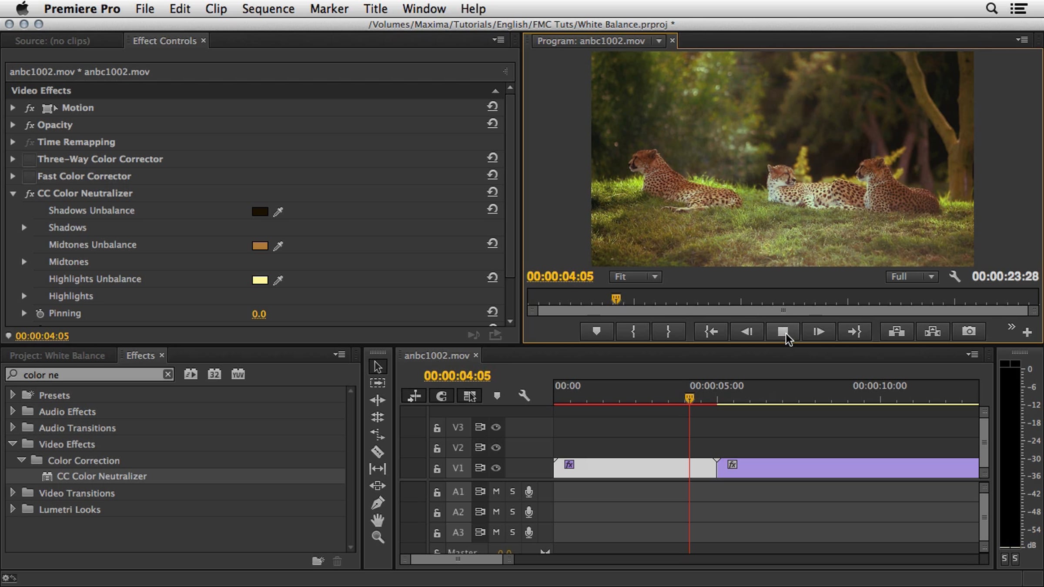The width and height of the screenshot is (1044, 587).
Task: Mark Out point in Program monitor
Action: (668, 331)
